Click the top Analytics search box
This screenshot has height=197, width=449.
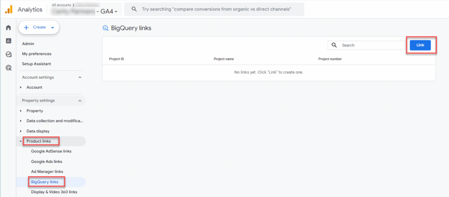point(214,9)
